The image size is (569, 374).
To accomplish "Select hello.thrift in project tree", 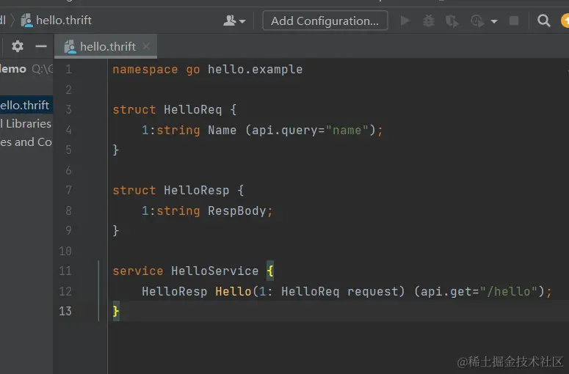I will click(25, 105).
